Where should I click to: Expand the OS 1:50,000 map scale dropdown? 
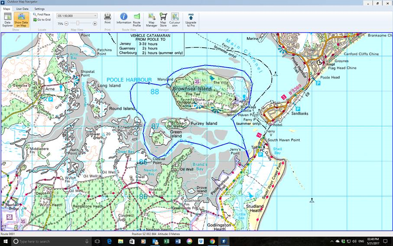pyautogui.click(x=77, y=16)
